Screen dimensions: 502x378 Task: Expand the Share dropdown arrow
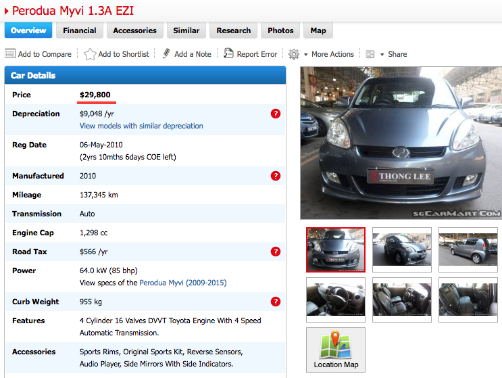(382, 55)
